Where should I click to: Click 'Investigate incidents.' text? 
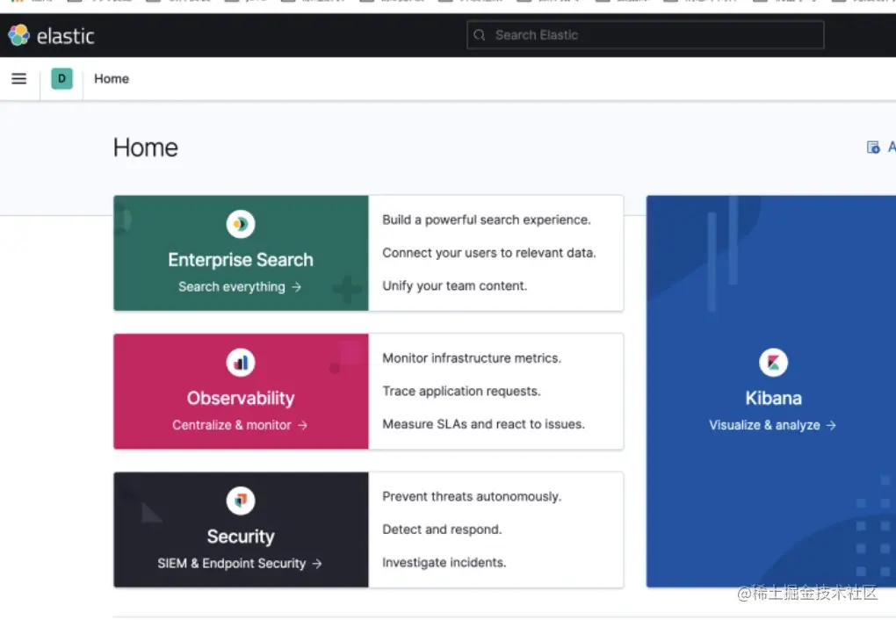[x=444, y=562]
